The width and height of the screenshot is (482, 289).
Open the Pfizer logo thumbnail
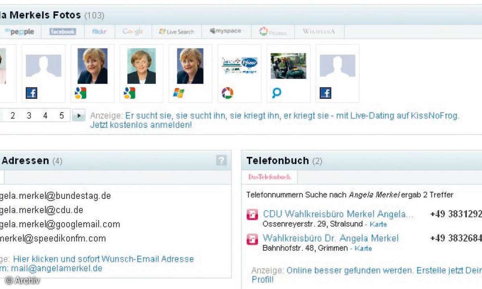[240, 66]
